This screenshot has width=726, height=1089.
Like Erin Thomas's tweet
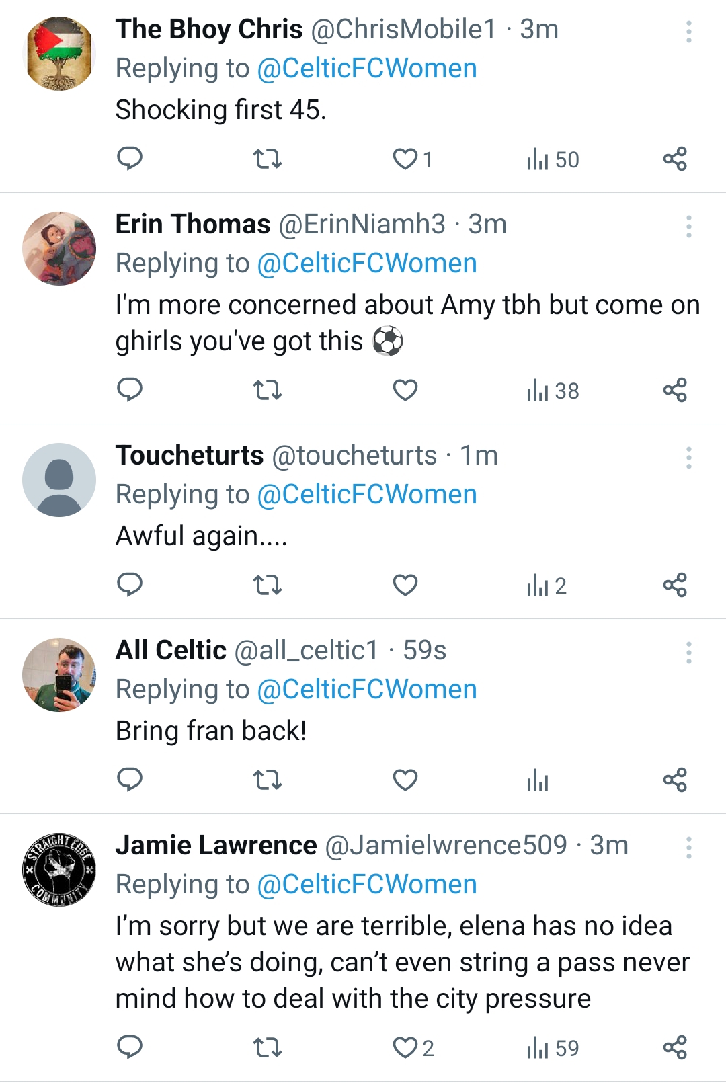(x=405, y=390)
